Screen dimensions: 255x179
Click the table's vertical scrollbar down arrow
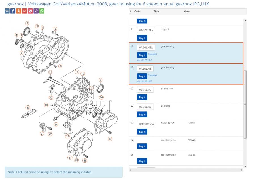click(245, 166)
